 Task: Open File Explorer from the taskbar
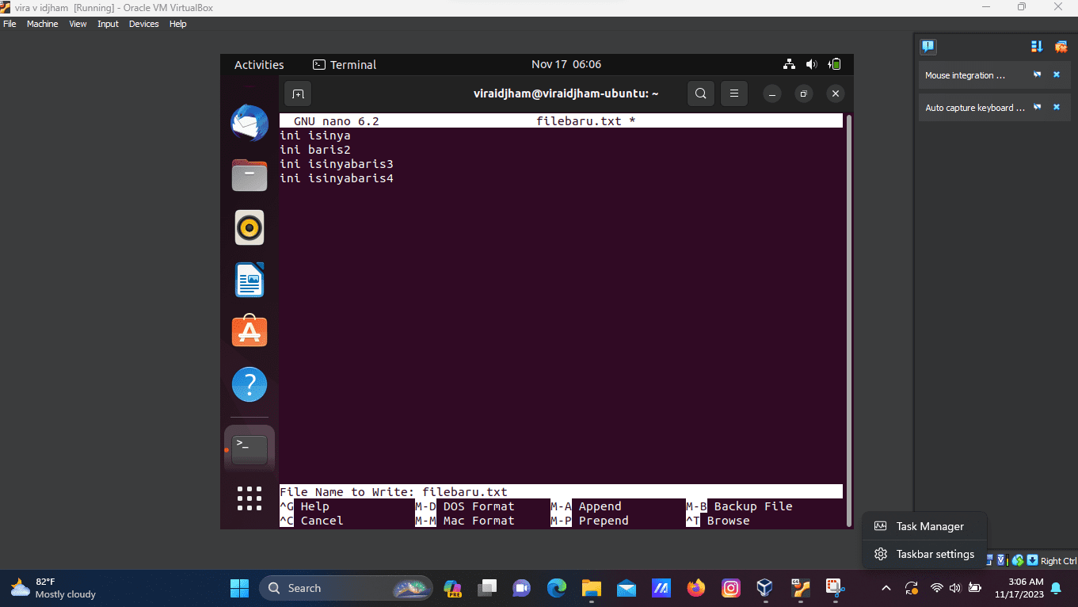[x=592, y=588]
